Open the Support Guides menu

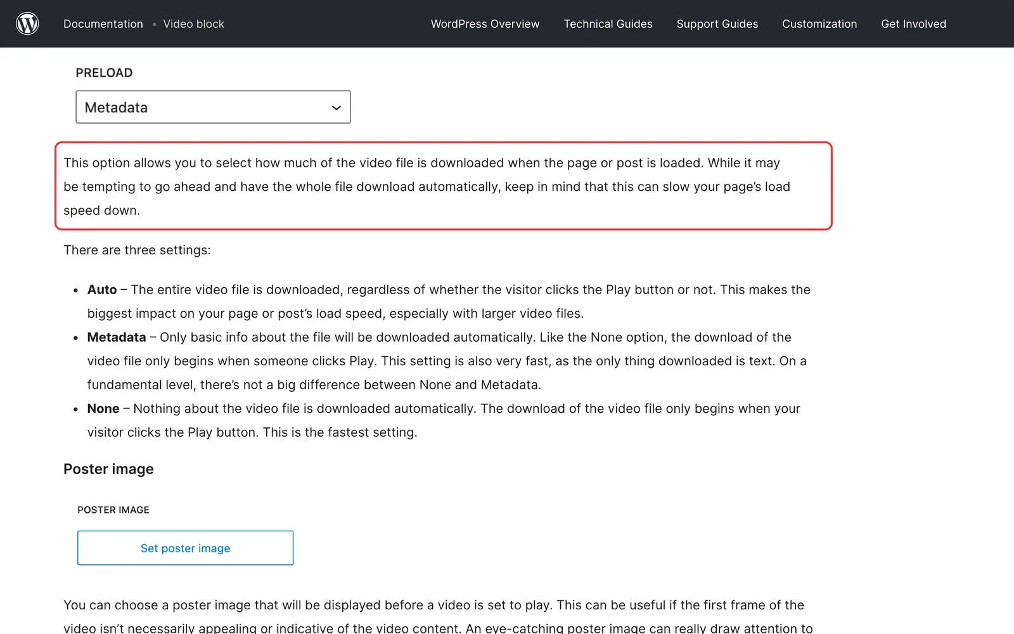(x=717, y=24)
